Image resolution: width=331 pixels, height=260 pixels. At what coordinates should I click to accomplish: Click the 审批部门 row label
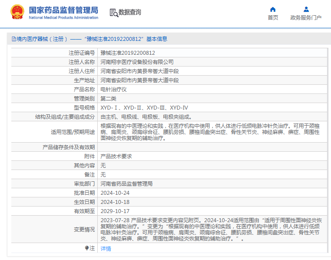tap(84, 184)
